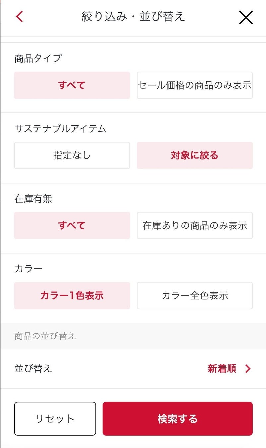Screen dimensions: 266x448
Task: Click the 商品タイプ section label
Action: pyautogui.click(x=38, y=58)
